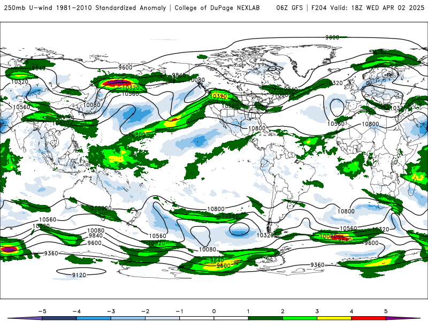The width and height of the screenshot is (428, 321).
Task: Click the '10800' contour label over Gulf of Mexico
Action: click(x=257, y=128)
